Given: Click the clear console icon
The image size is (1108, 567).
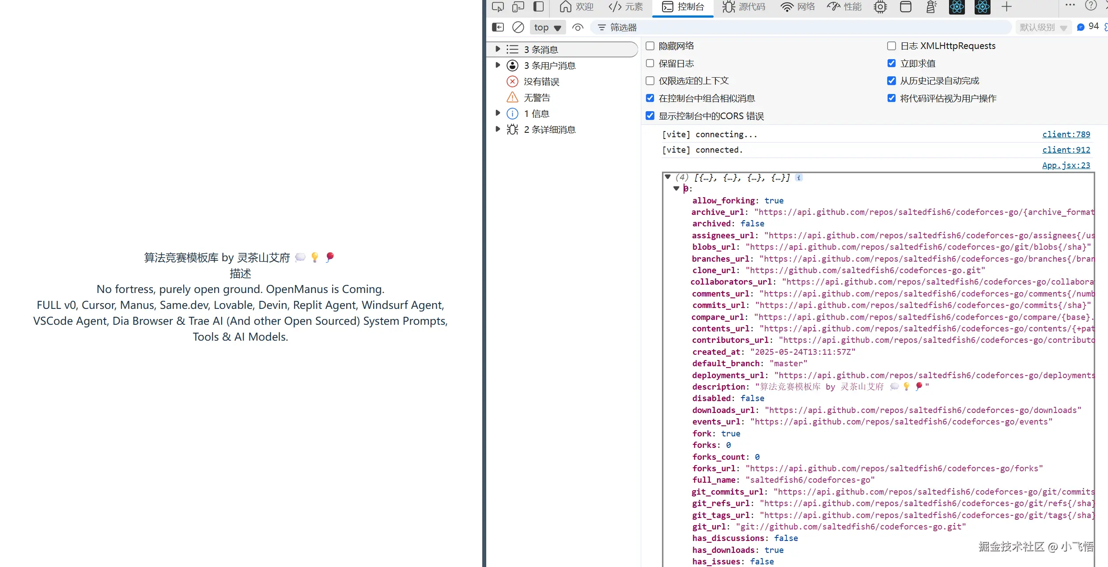Looking at the screenshot, I should [518, 27].
